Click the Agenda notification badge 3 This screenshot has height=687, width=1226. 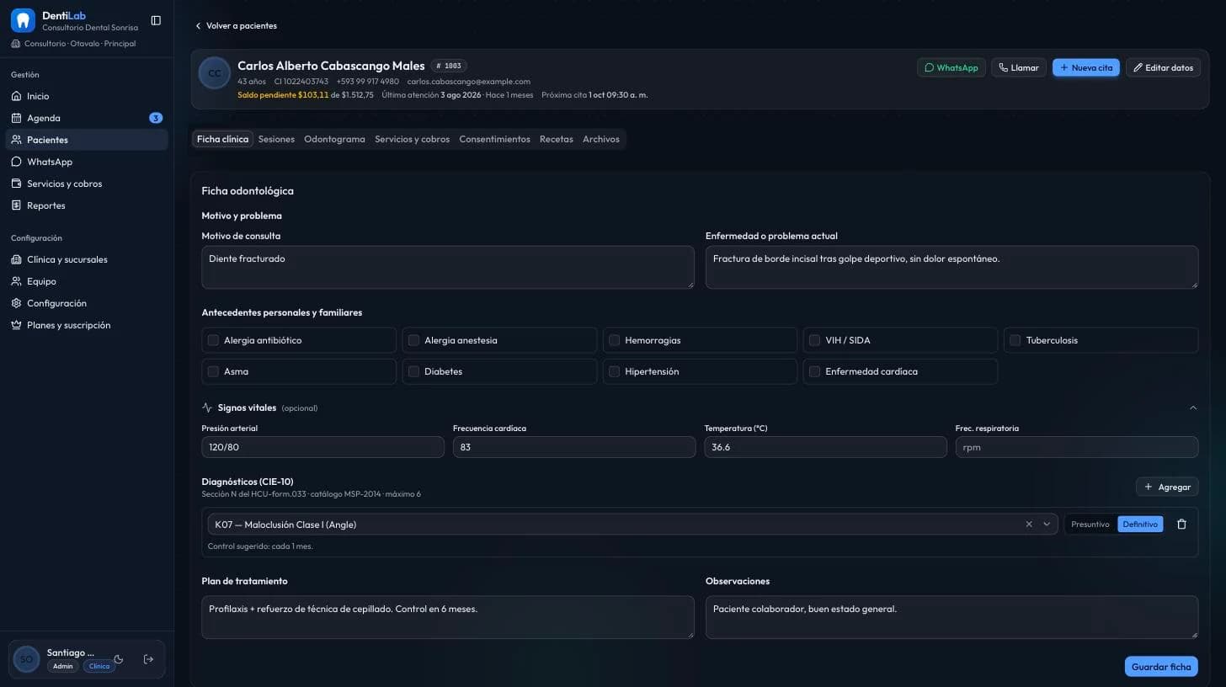156,118
